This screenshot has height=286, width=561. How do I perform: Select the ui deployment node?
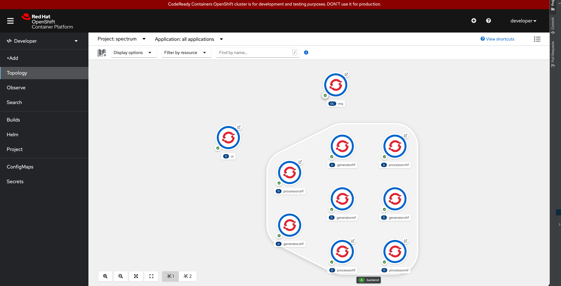(x=228, y=138)
